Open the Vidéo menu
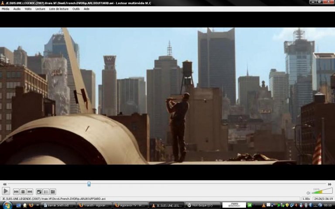 coord(28,9)
